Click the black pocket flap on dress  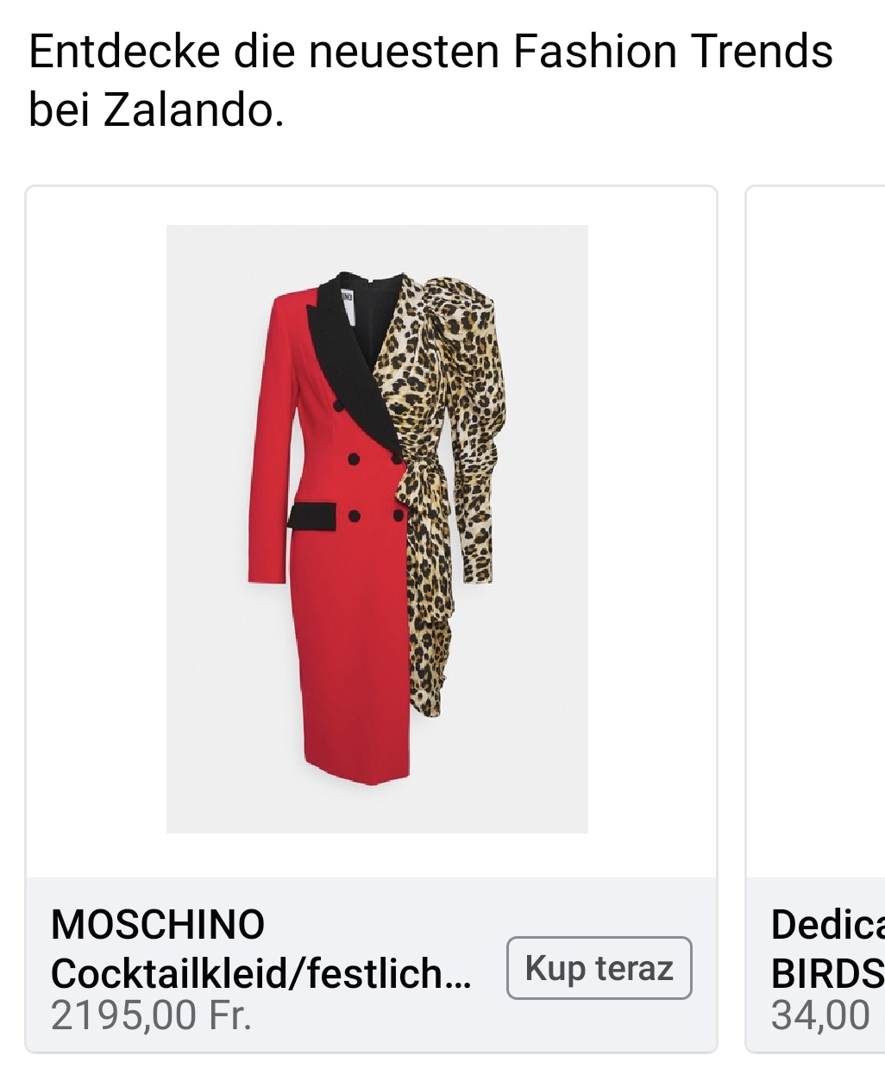coord(312,516)
